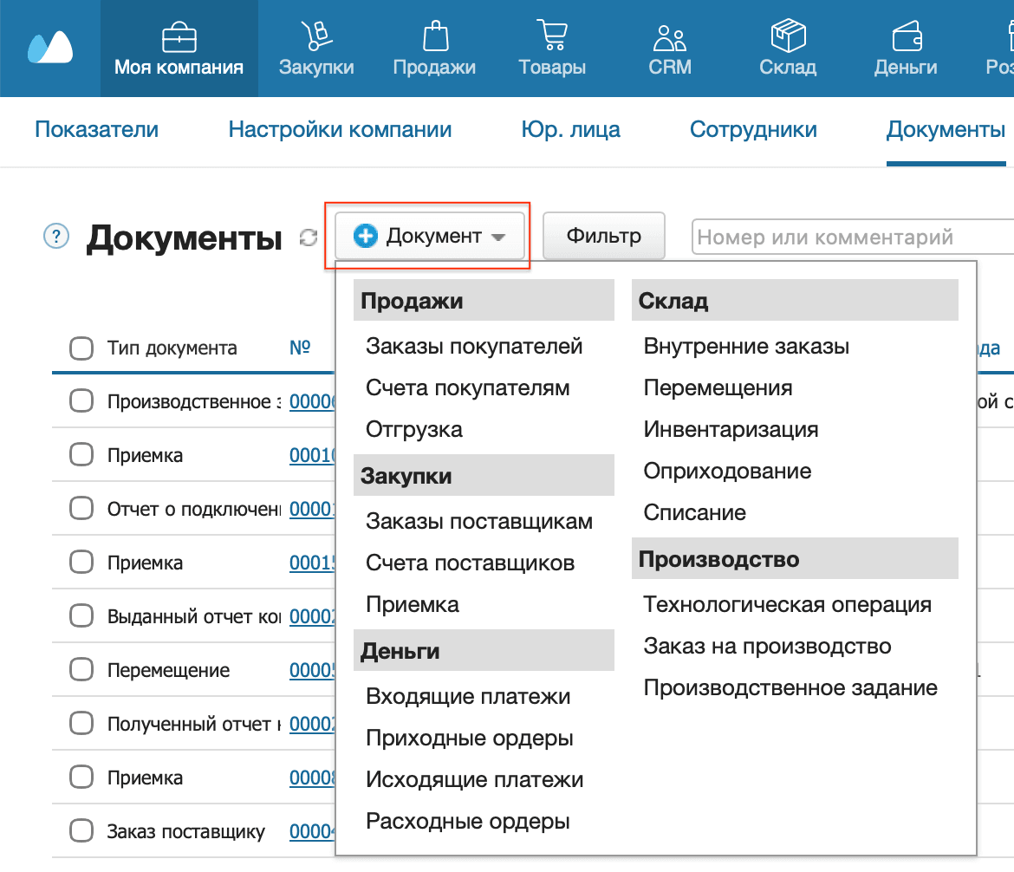The image size is (1014, 872).
Task: Click the Деньги menu section header
Action: point(484,650)
